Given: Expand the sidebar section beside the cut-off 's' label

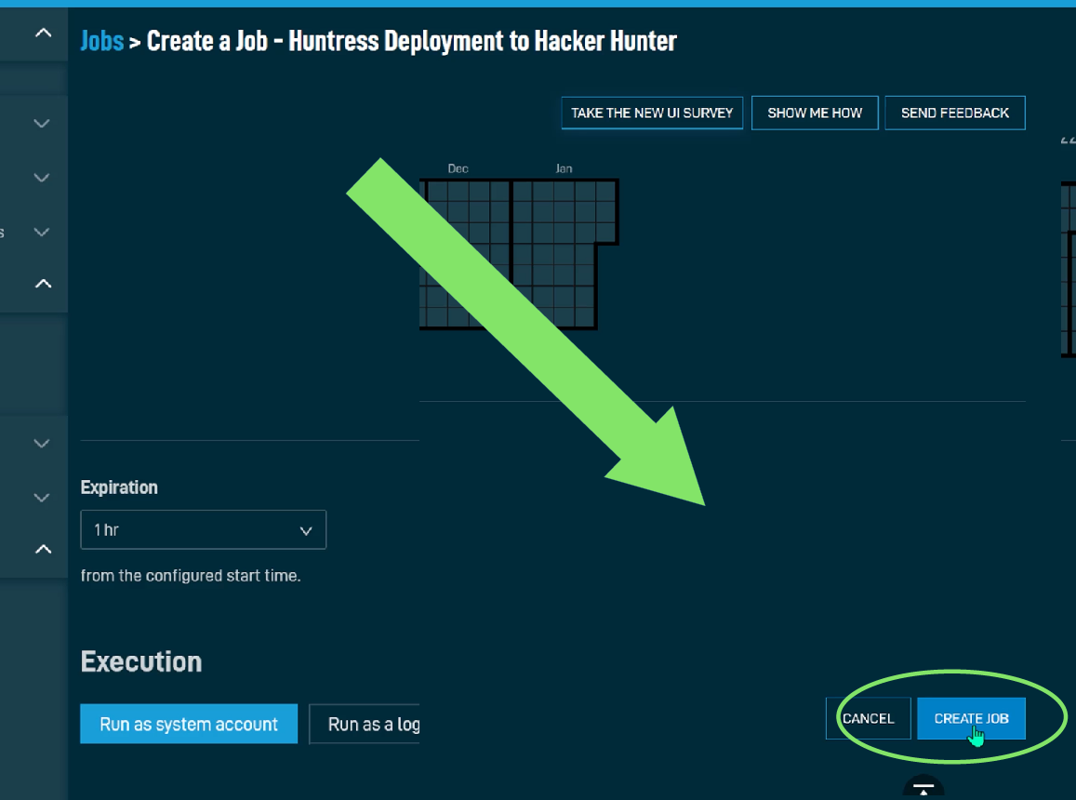Looking at the screenshot, I should tap(42, 233).
